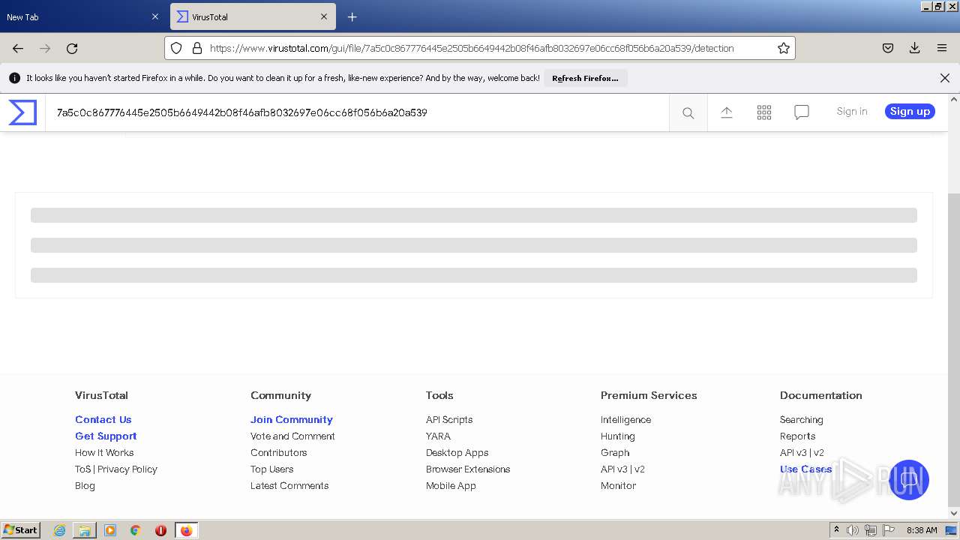The height and width of the screenshot is (540, 960).
Task: Open the Top Users link
Action: tap(272, 469)
